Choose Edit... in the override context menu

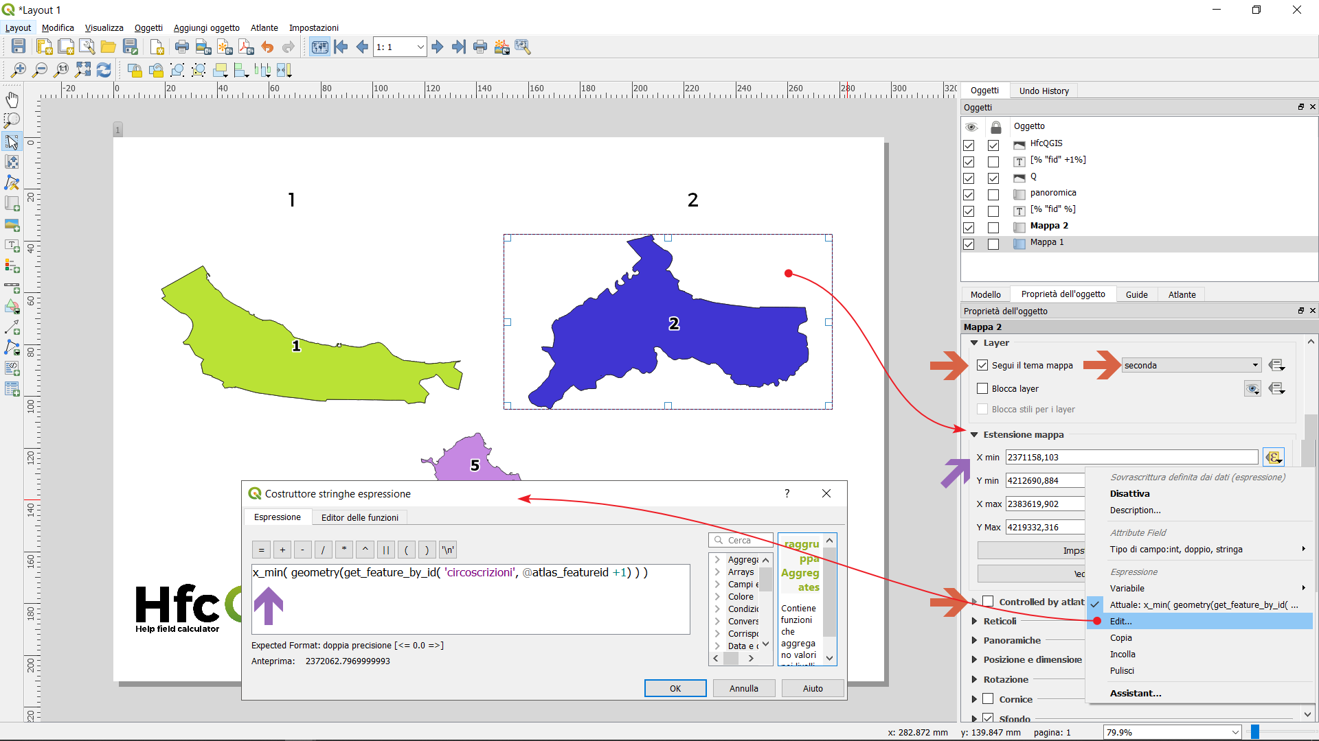click(1121, 622)
